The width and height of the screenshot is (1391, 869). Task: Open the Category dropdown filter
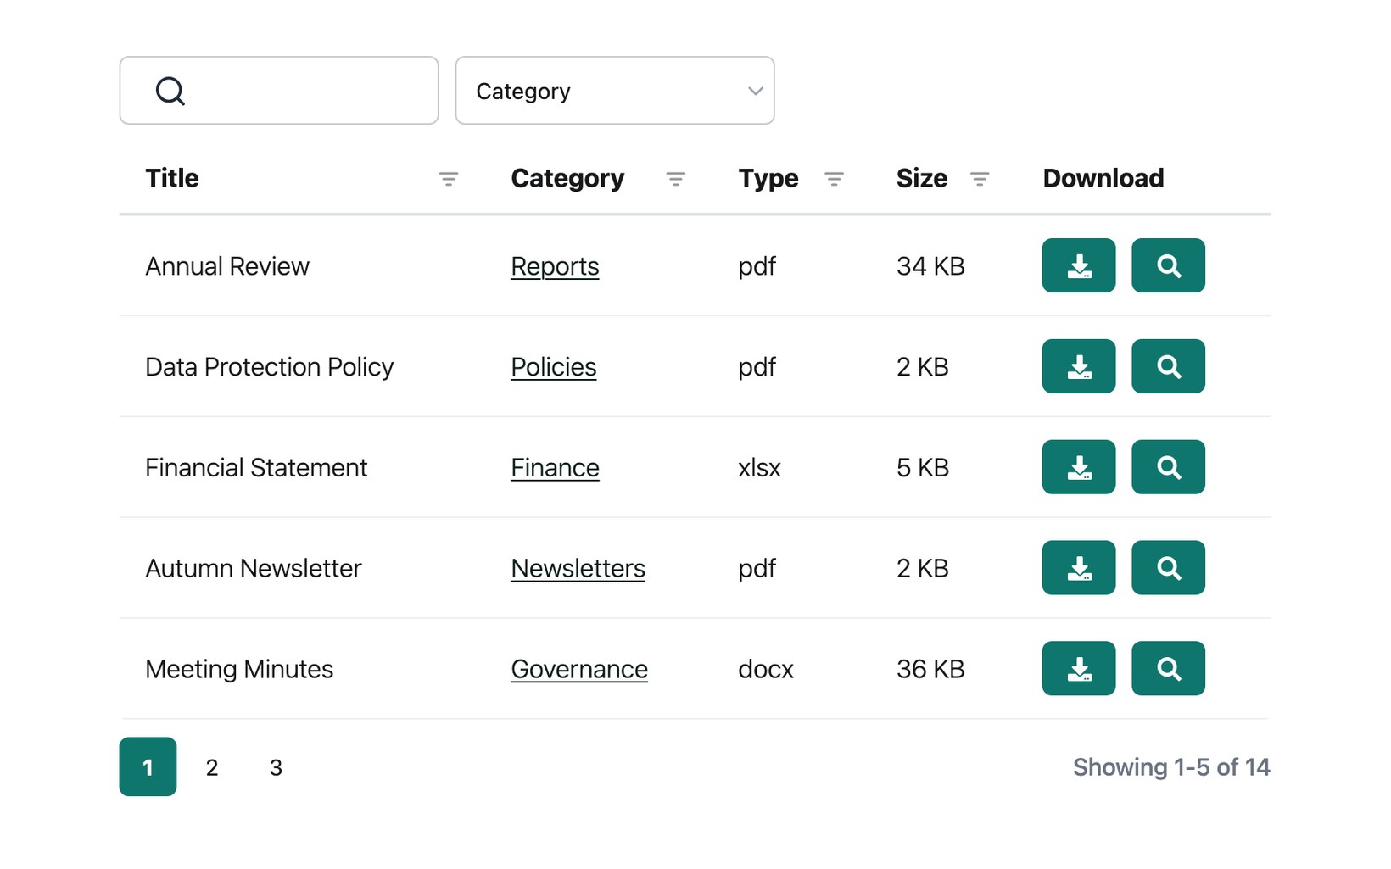click(x=615, y=91)
